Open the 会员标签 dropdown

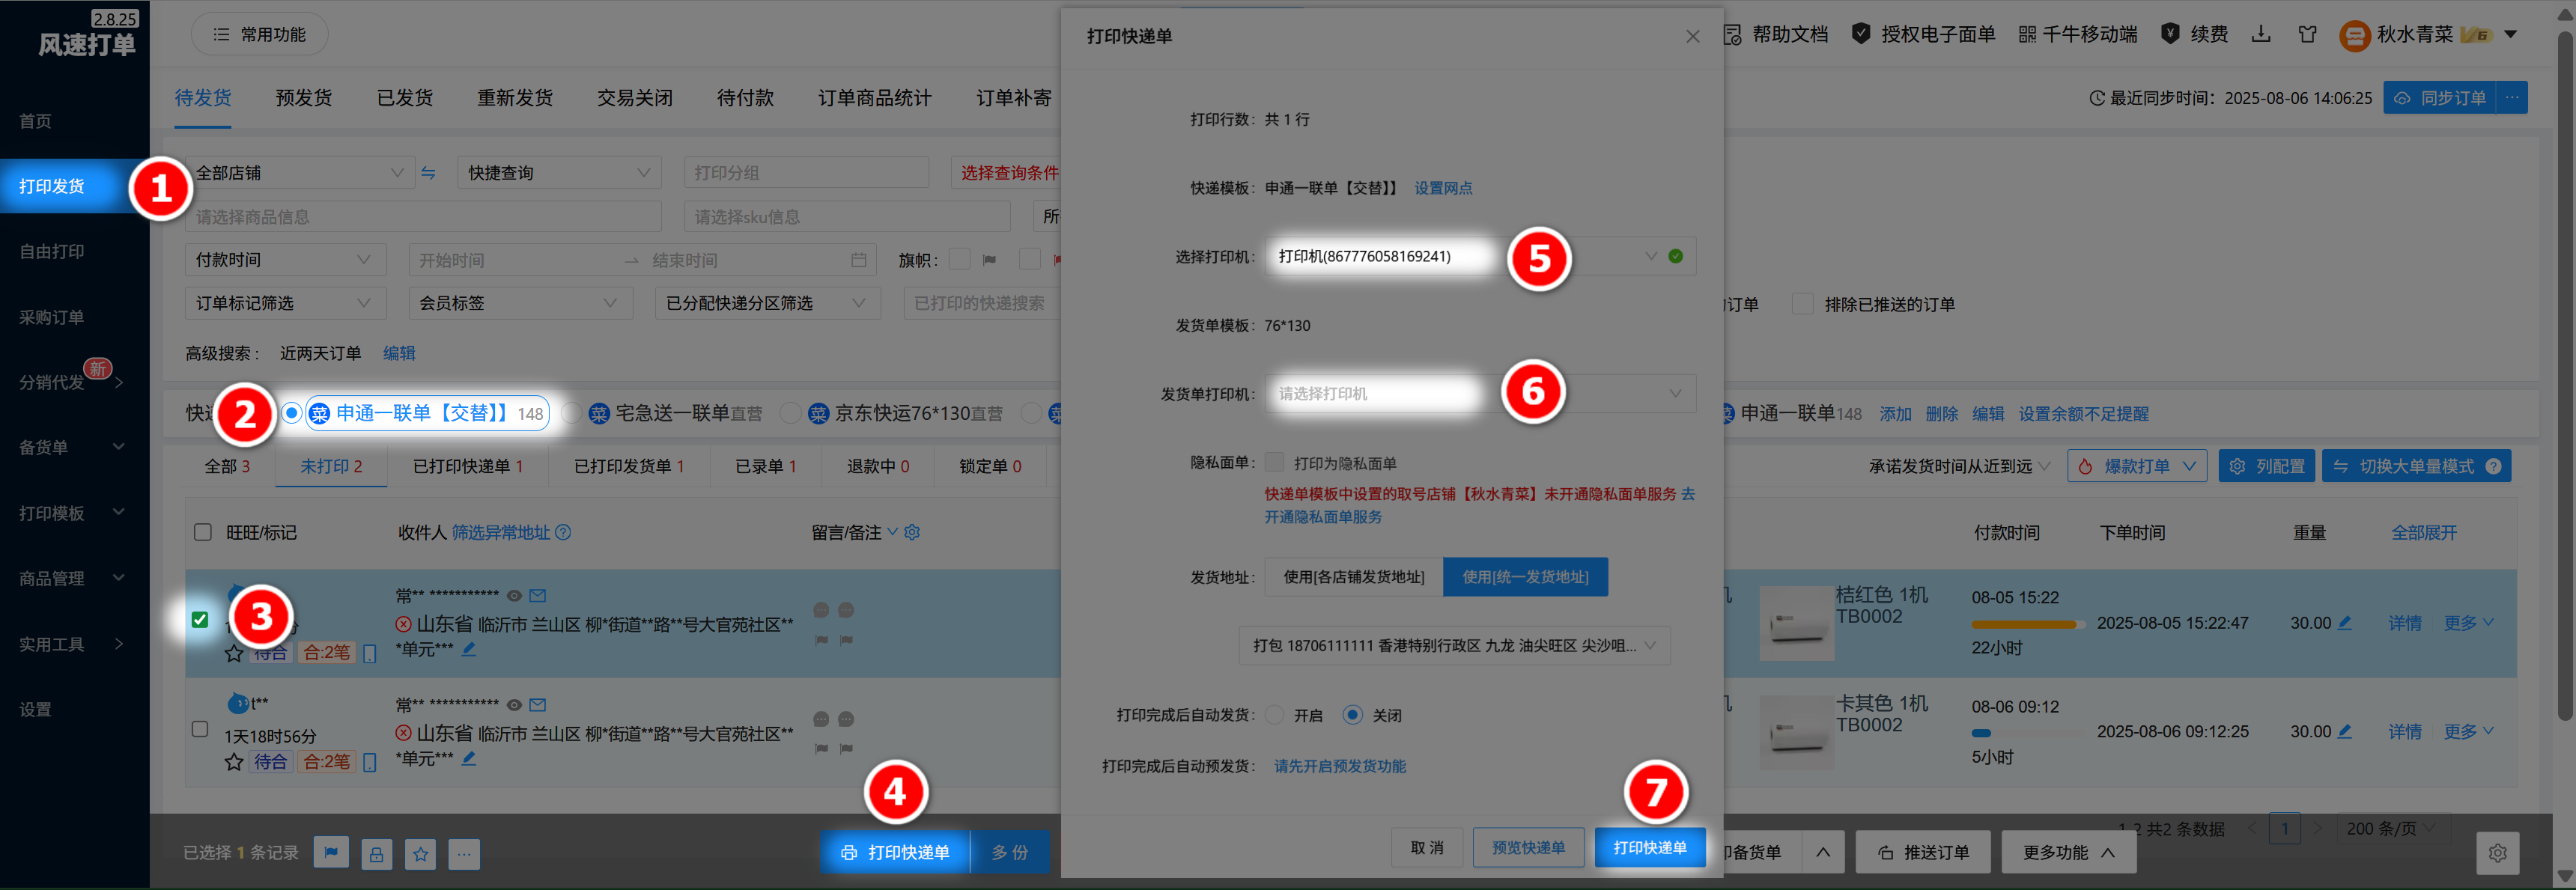tap(520, 303)
